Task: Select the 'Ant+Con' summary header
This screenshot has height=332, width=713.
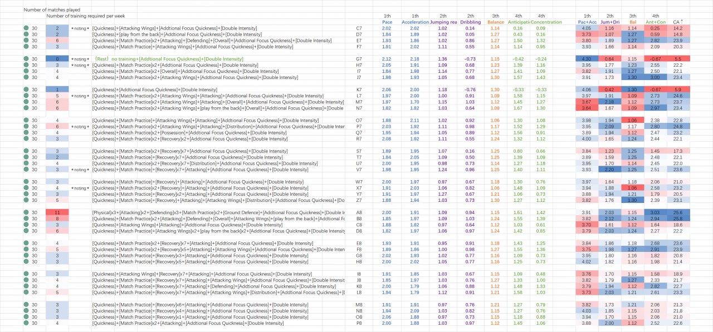Action: 656,22
